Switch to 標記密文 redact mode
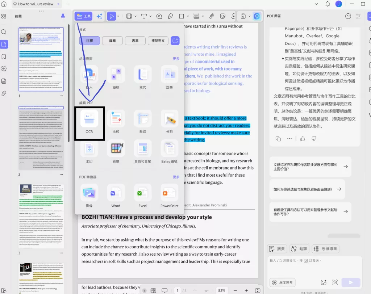The image size is (371, 294). (158, 41)
